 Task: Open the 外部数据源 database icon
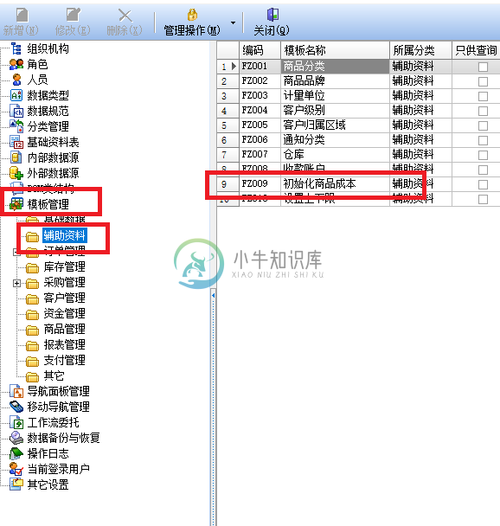coord(16,173)
